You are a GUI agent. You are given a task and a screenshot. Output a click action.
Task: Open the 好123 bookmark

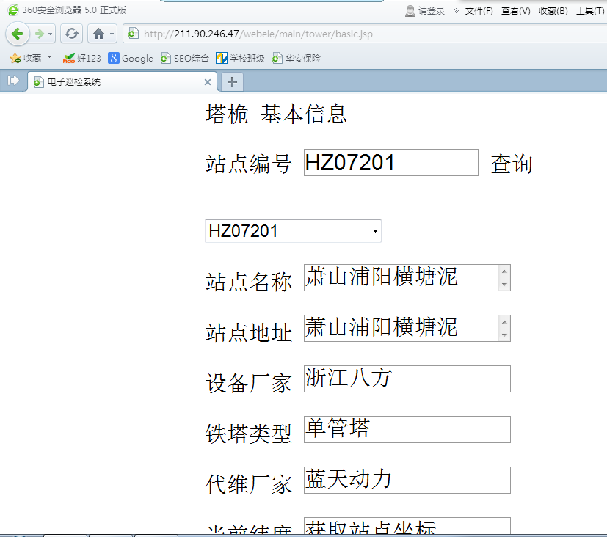(82, 59)
